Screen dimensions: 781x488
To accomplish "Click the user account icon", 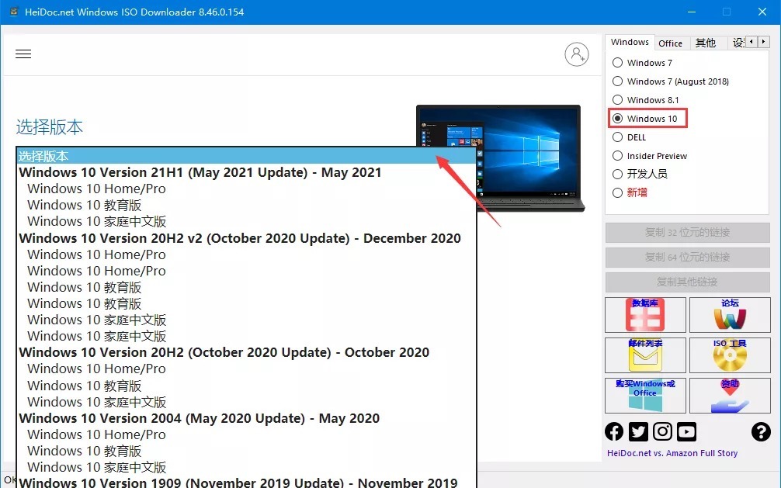I will [577, 54].
